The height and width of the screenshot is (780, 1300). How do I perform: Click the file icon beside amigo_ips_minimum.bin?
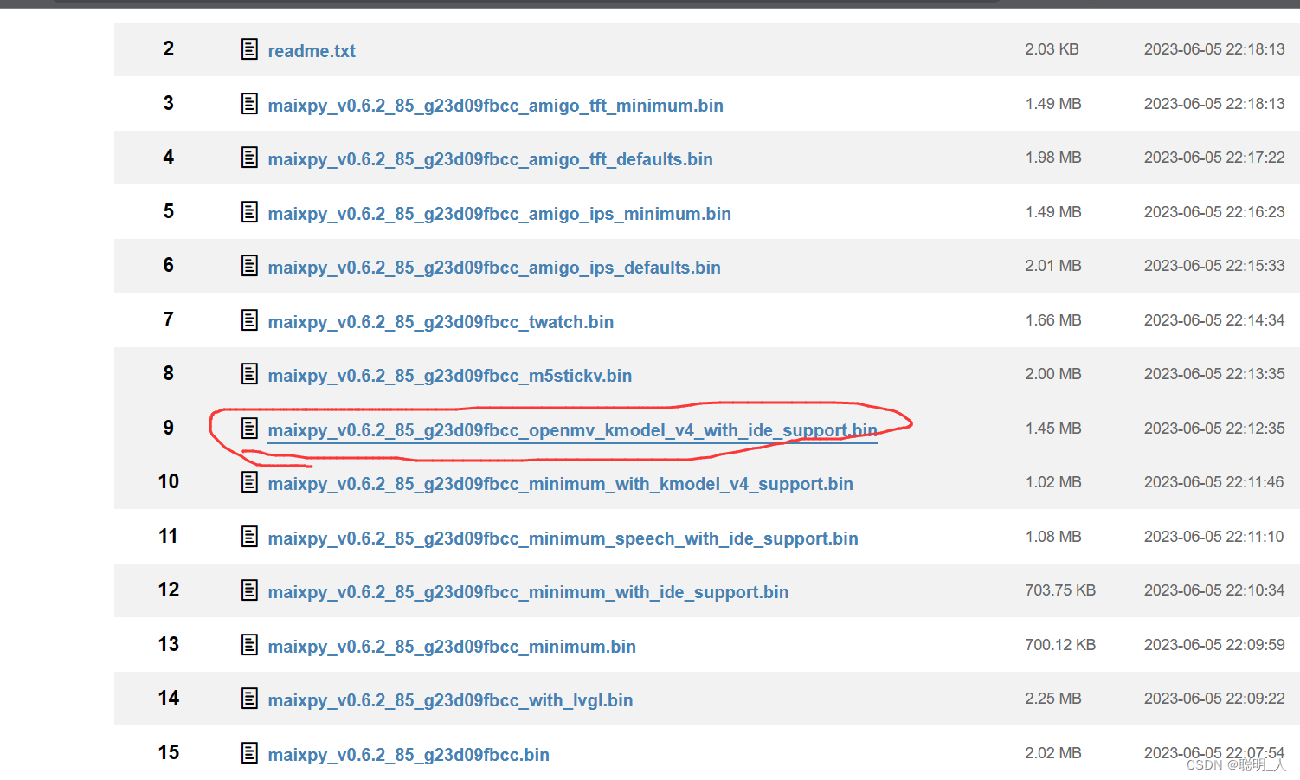[249, 212]
